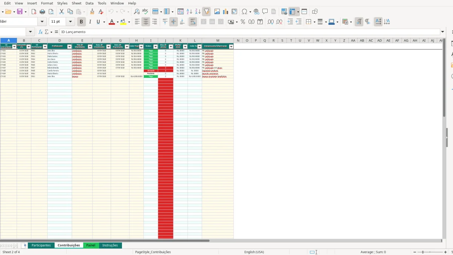453x255 pixels.
Task: Print the spreadsheet with the printer icon
Action: pyautogui.click(x=42, y=12)
